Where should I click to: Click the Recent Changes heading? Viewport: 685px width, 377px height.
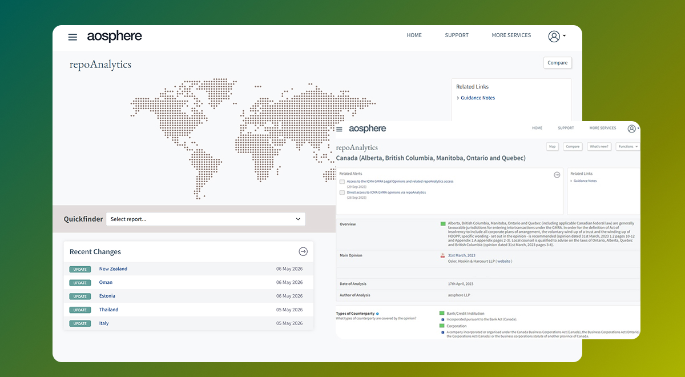[95, 252]
